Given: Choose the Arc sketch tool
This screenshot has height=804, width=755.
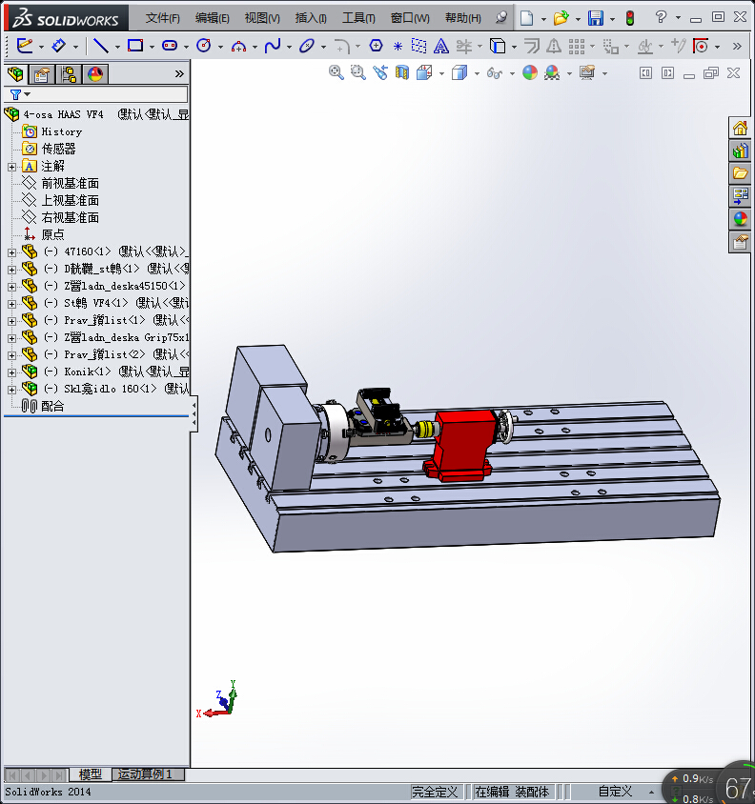Looking at the screenshot, I should 238,46.
